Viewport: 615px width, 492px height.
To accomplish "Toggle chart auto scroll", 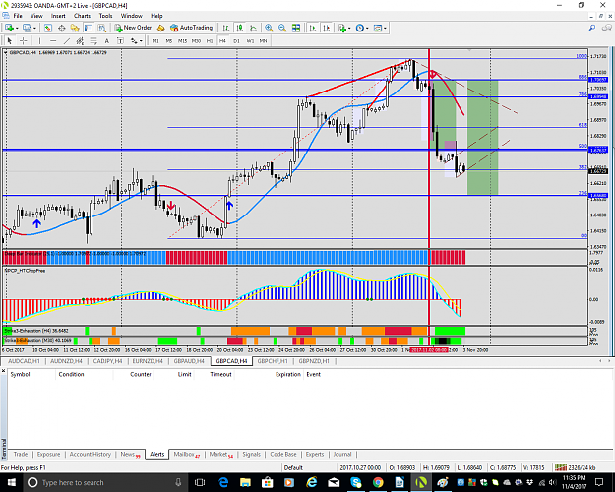I will pos(313,28).
